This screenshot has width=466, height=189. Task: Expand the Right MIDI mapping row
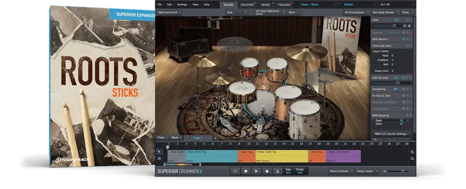pyautogui.click(x=374, y=121)
